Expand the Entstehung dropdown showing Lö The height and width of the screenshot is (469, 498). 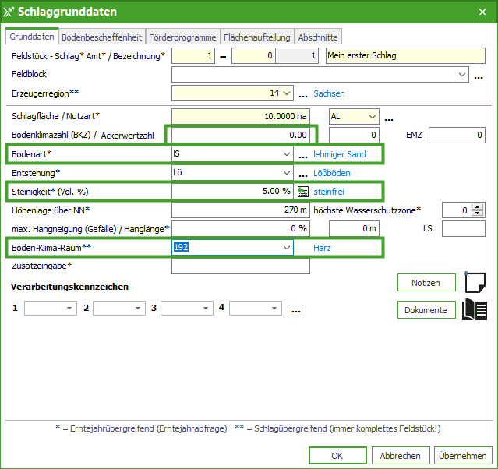pyautogui.click(x=286, y=173)
